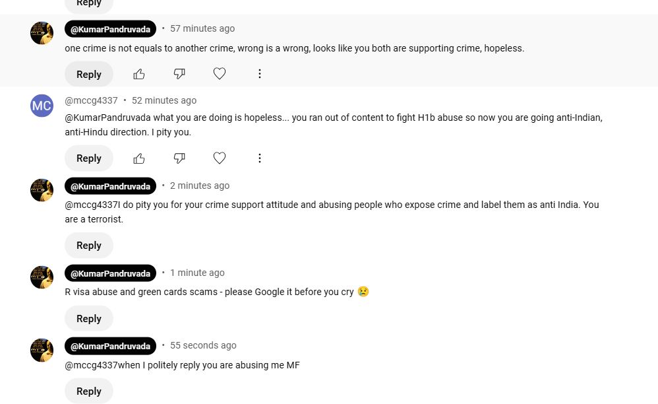Click @KumarPandruvada badge on the 57-minute comment
Screen dimensions: 658x404
(110, 29)
